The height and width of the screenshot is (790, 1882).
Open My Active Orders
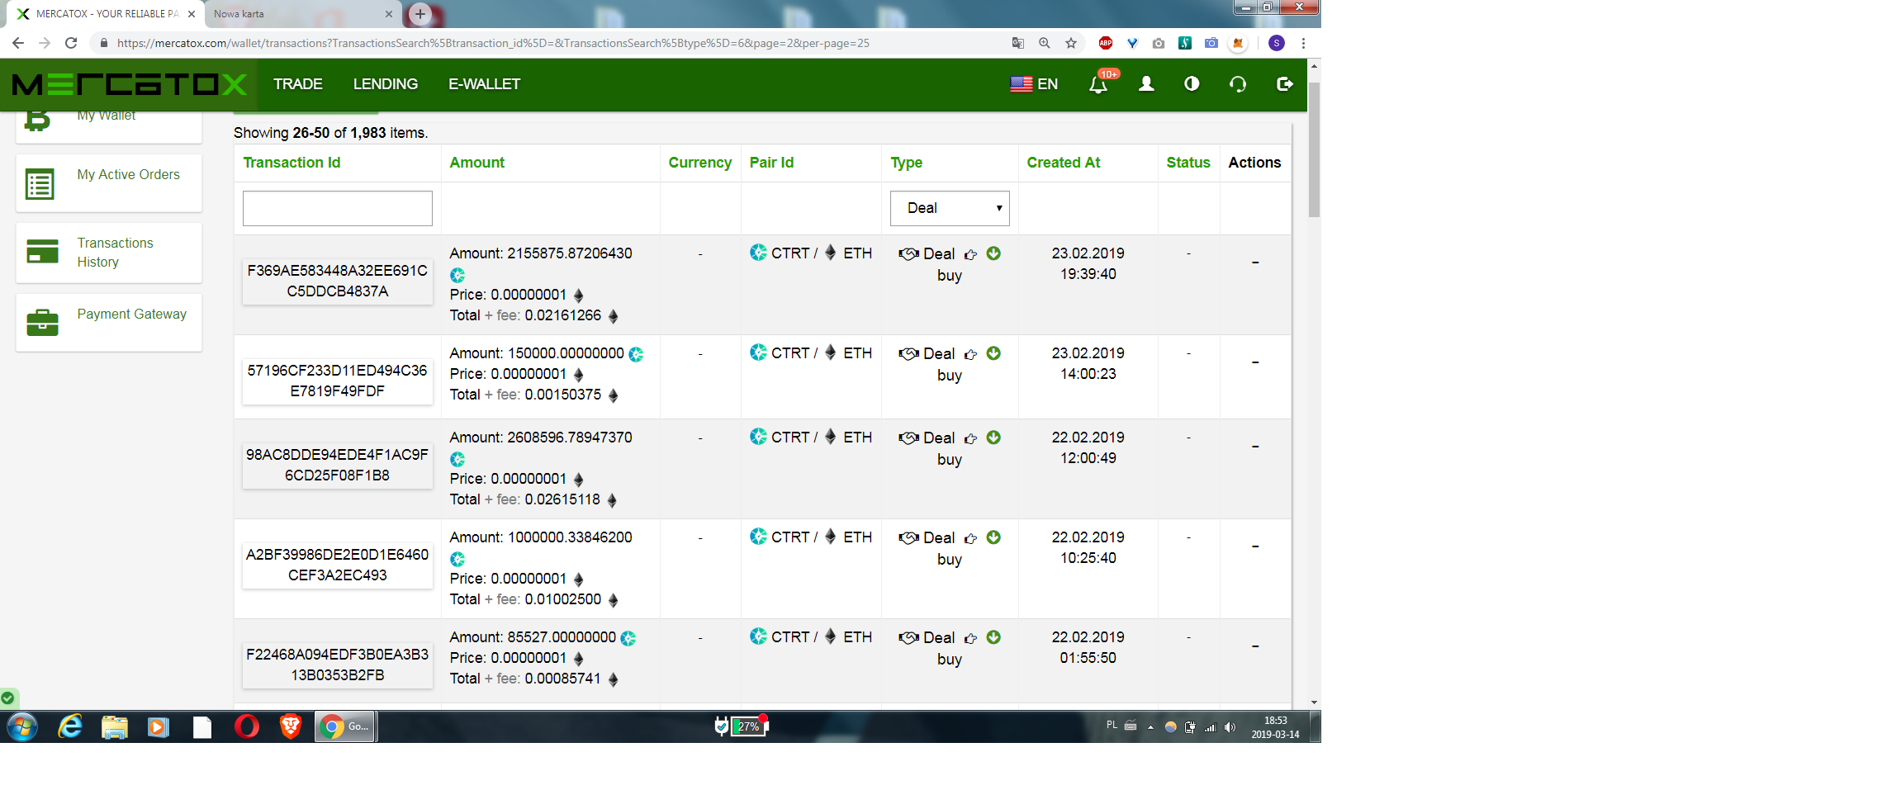[108, 183]
